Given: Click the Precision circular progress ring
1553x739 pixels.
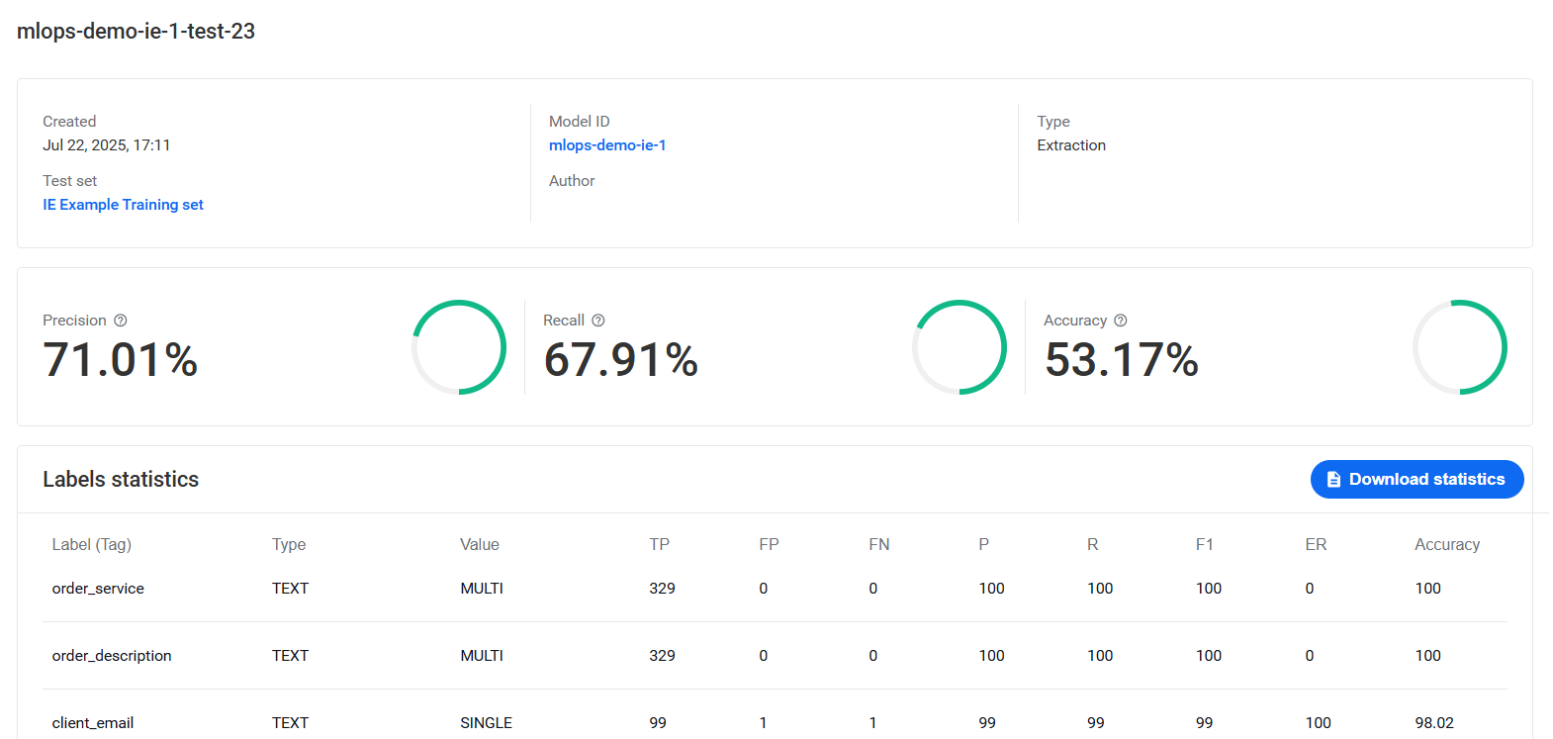Looking at the screenshot, I should [x=459, y=347].
